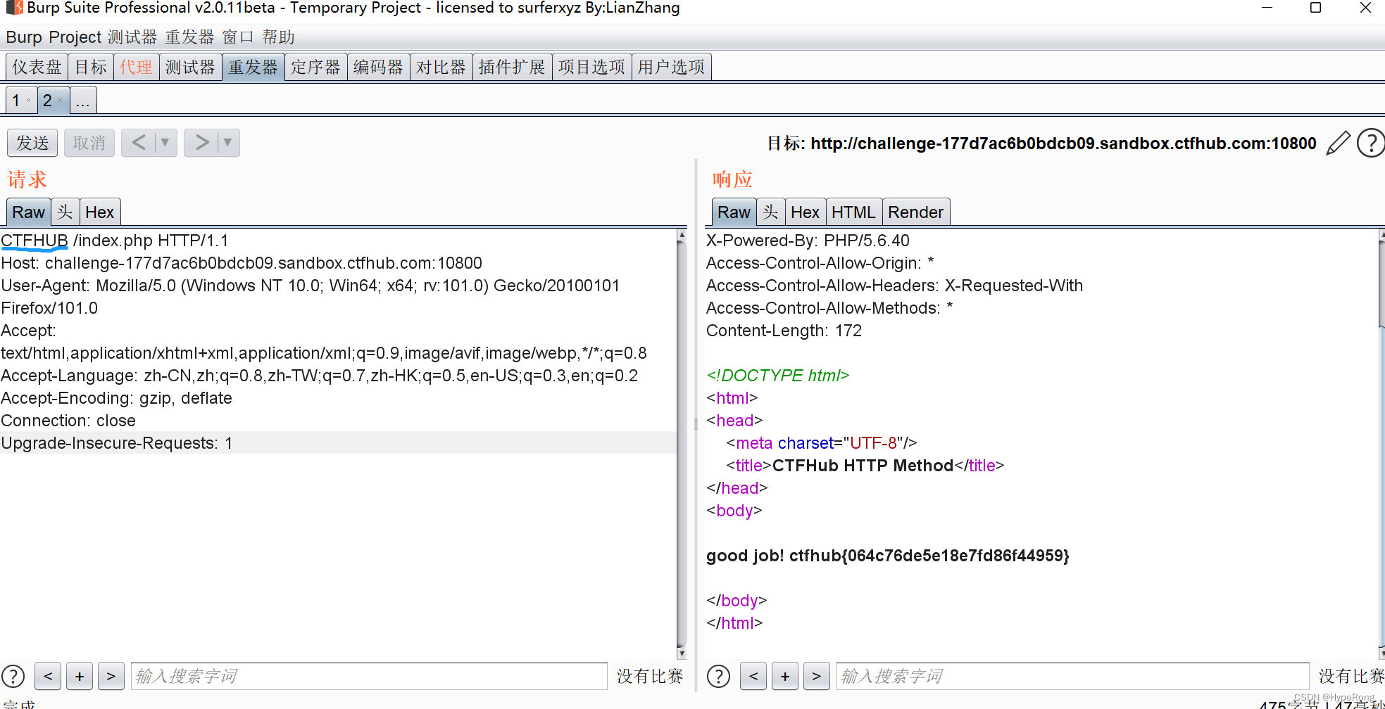
Task: Open the Project menu
Action: tap(75, 37)
